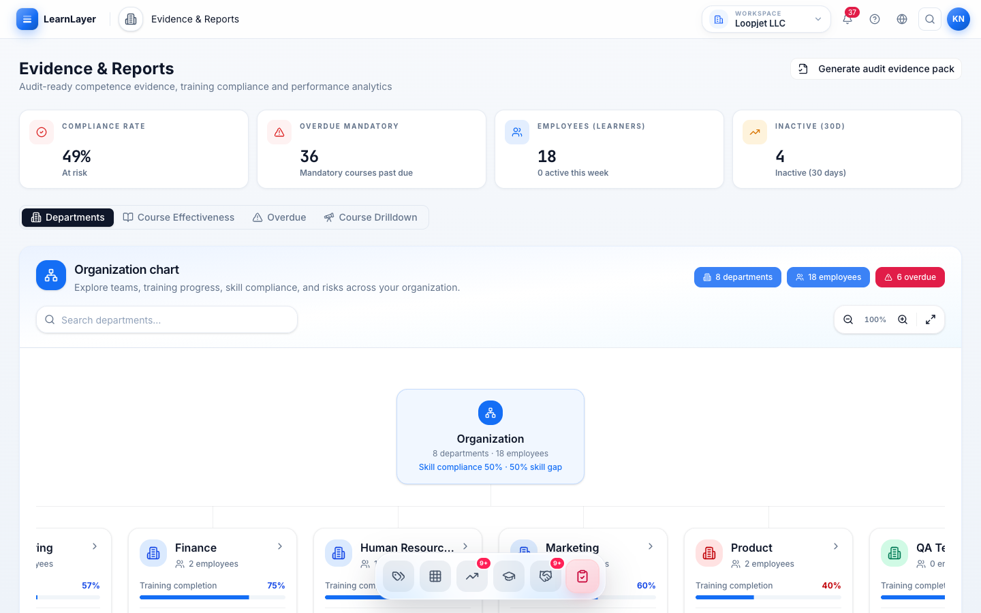Click the Inactive value 4
Image resolution: width=981 pixels, height=613 pixels.
(780, 157)
